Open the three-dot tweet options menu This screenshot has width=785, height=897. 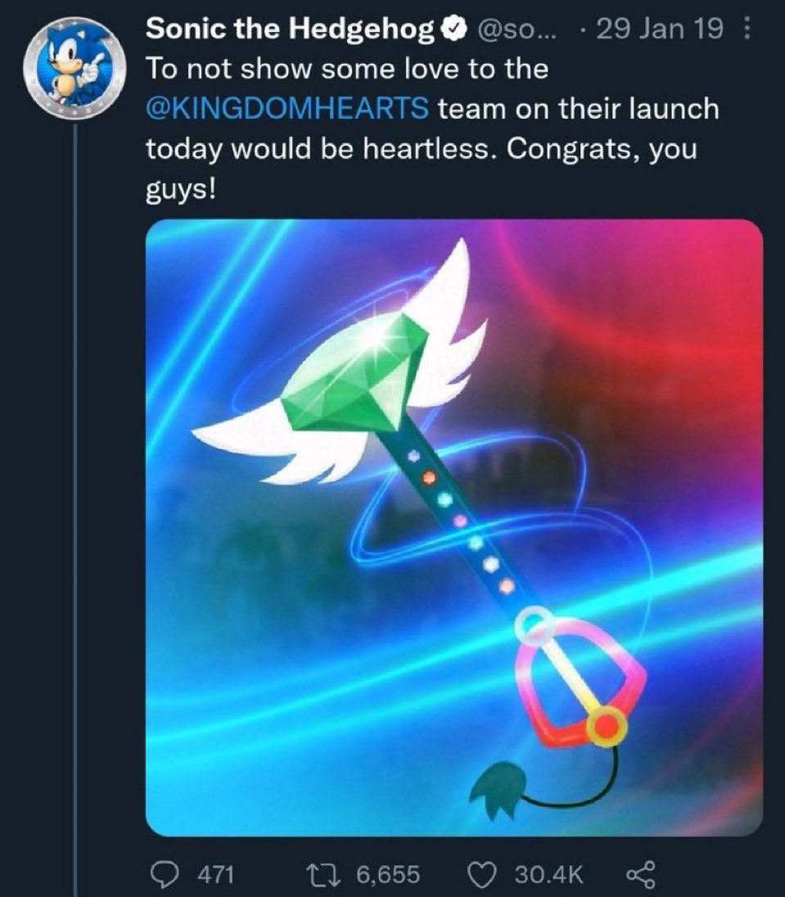[747, 28]
